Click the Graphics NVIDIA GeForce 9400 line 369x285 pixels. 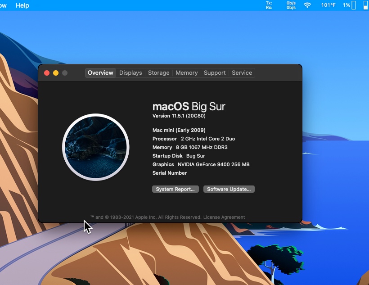[x=201, y=164]
